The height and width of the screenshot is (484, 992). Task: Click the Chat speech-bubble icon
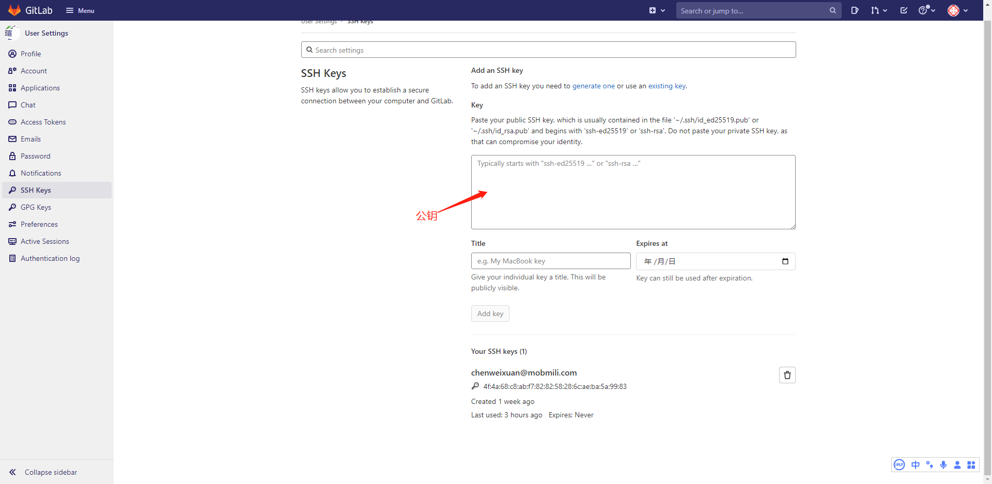pos(12,105)
